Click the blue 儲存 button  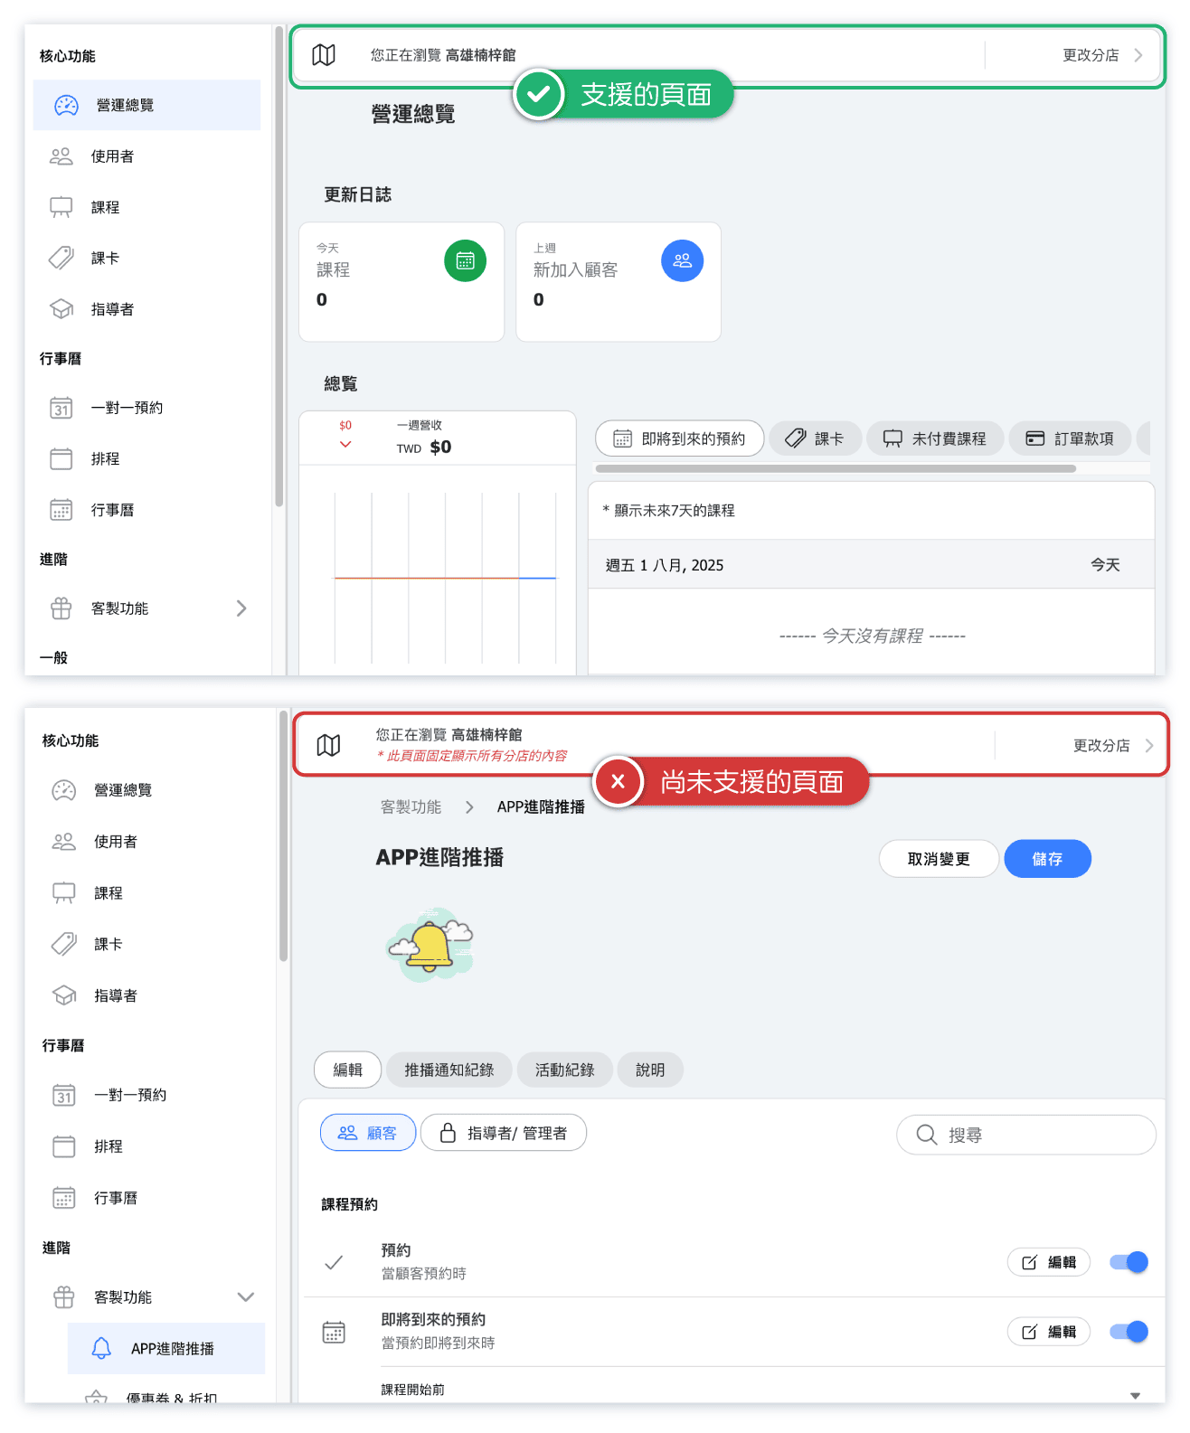(1047, 859)
